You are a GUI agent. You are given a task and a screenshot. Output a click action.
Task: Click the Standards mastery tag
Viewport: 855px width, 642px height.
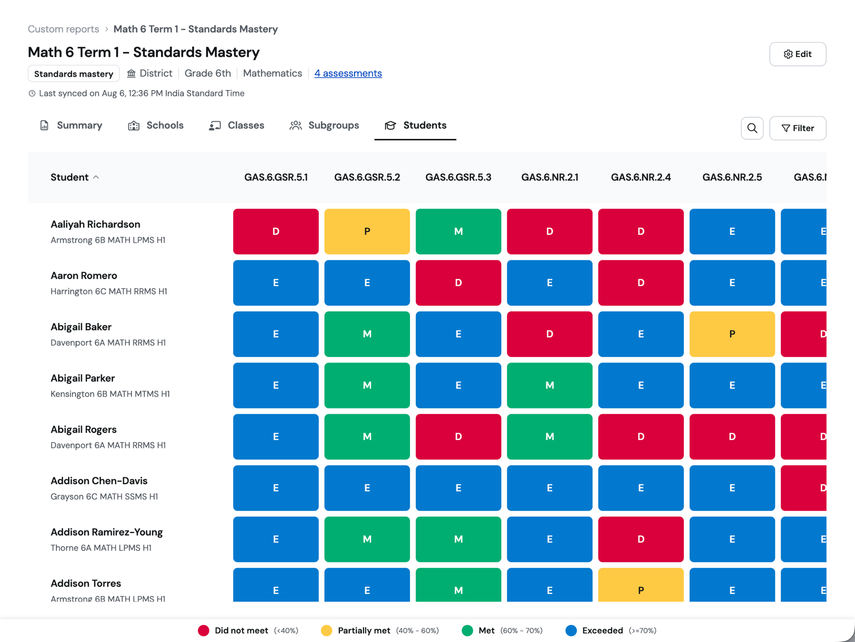point(73,74)
